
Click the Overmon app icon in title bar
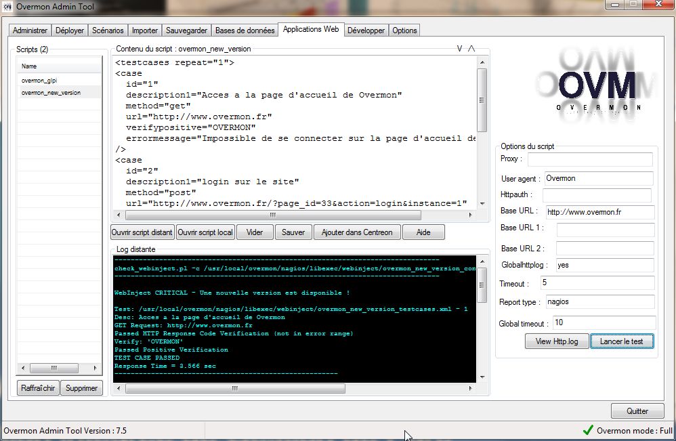[7, 7]
